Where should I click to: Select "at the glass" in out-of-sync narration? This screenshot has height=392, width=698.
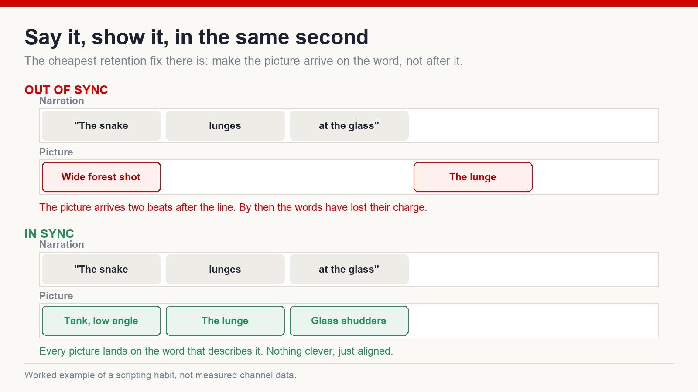click(349, 125)
